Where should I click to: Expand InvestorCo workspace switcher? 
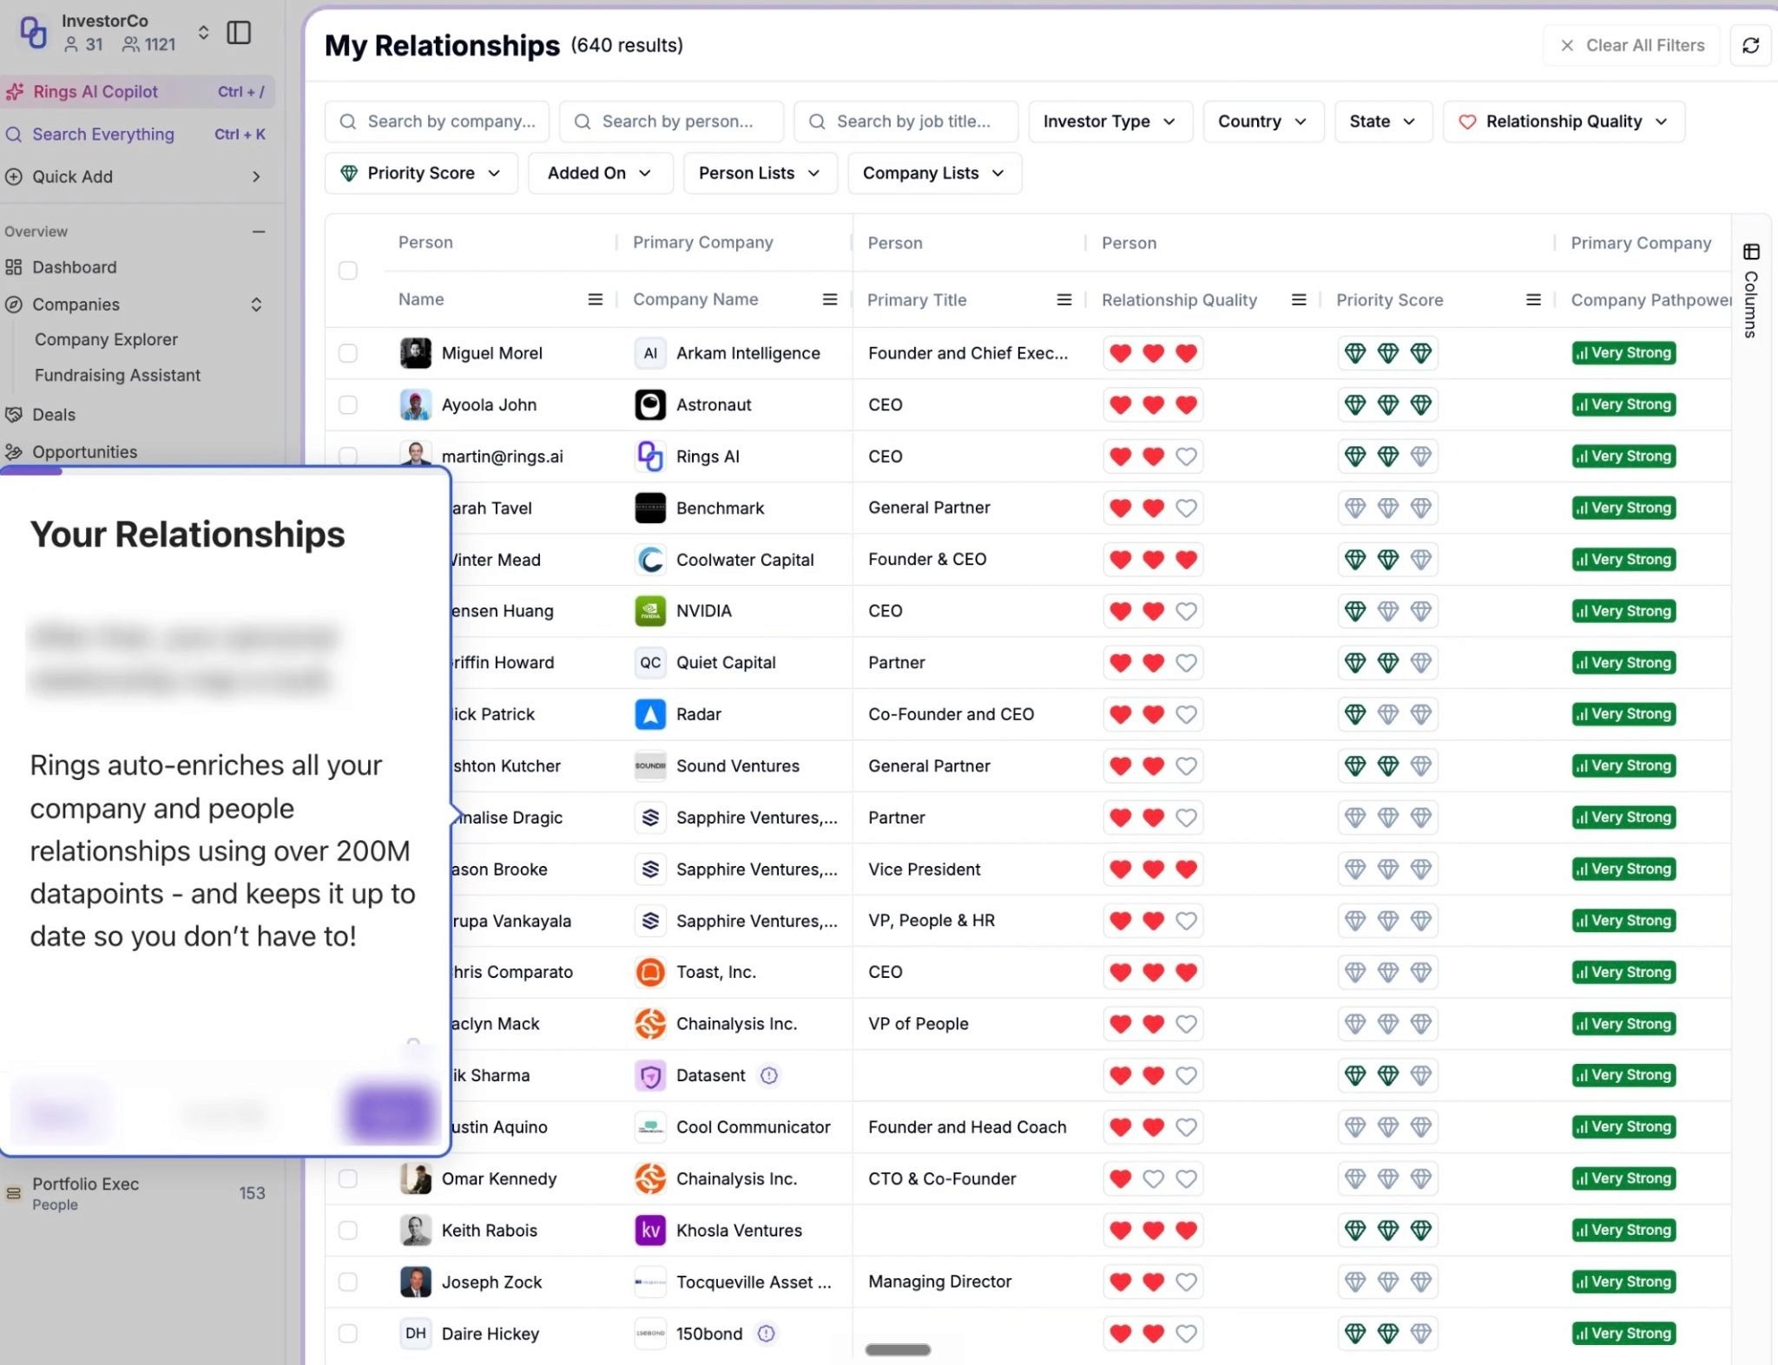tap(203, 33)
